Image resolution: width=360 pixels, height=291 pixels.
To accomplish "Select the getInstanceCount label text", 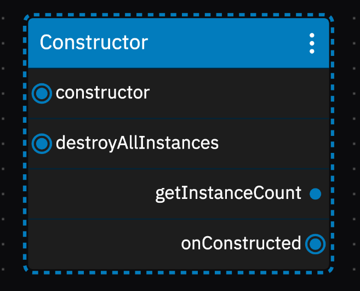I will pos(228,193).
